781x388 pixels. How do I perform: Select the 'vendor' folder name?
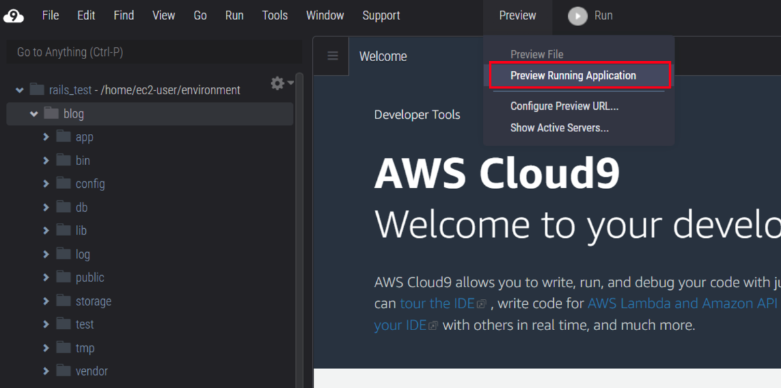point(92,371)
